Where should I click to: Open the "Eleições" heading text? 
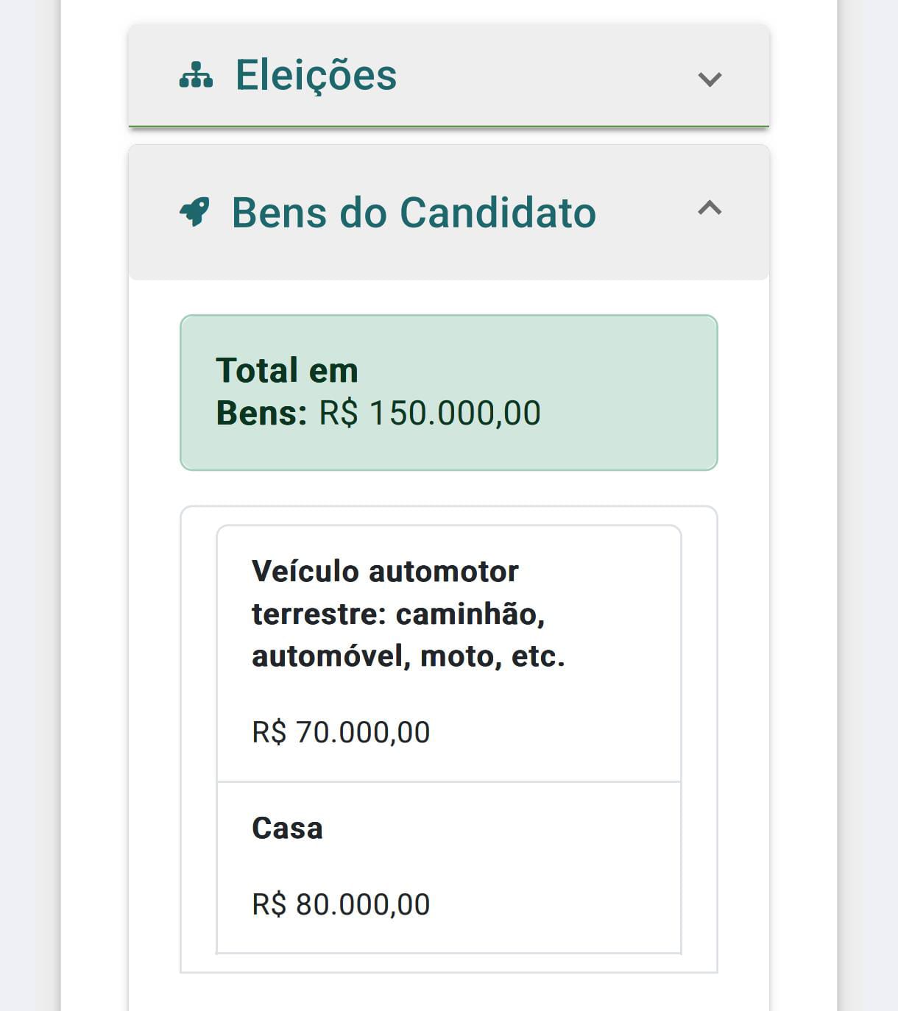(316, 75)
